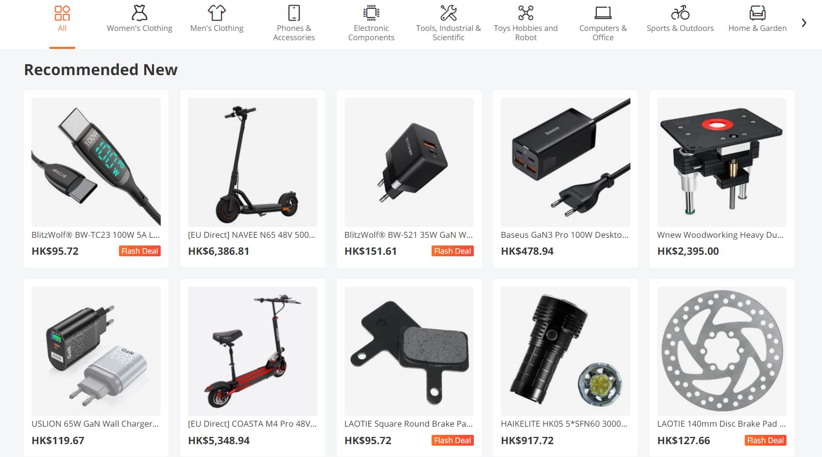Click Flash Deal badge on LAOTIE 140mm Disc
The height and width of the screenshot is (457, 822).
point(765,441)
